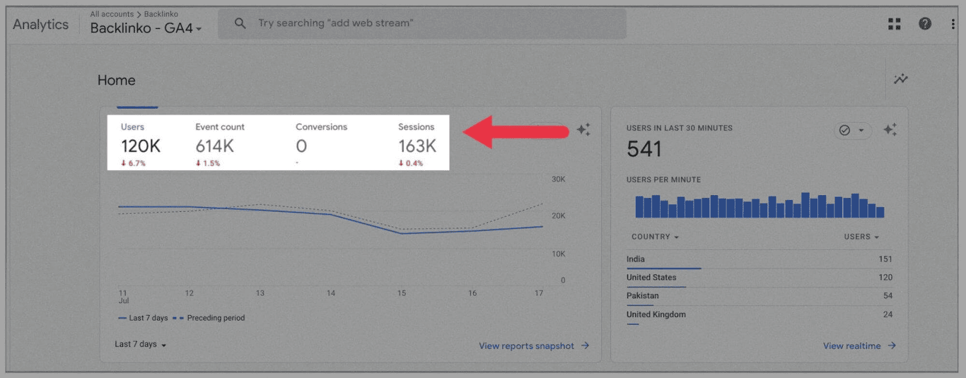The width and height of the screenshot is (966, 378).
Task: Open the Insights trend icon beside Home
Action: point(901,79)
